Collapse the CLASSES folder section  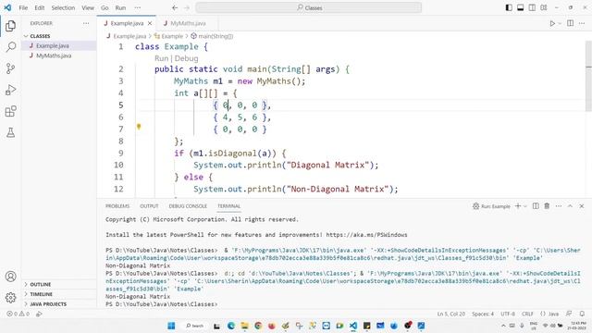(40, 36)
